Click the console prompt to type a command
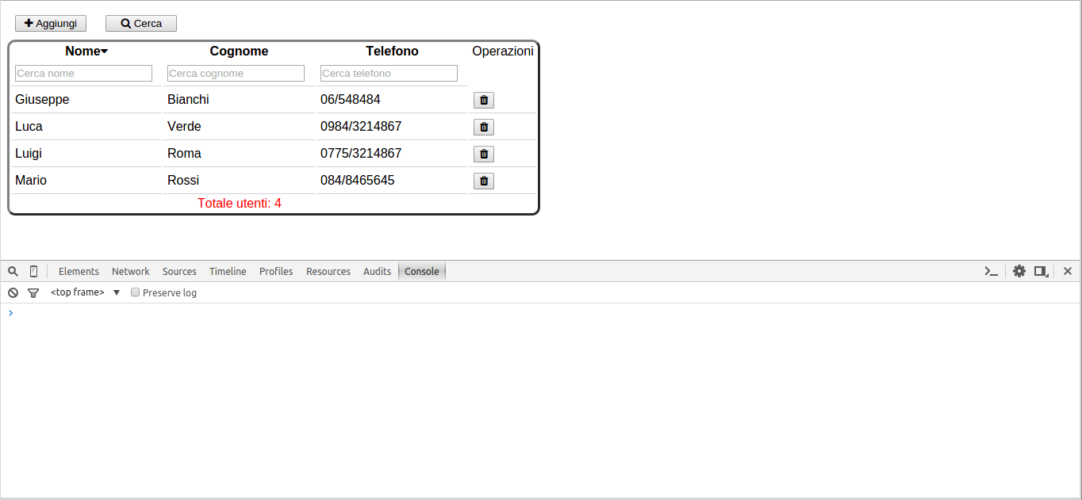This screenshot has height=500, width=1082. [x=79, y=313]
